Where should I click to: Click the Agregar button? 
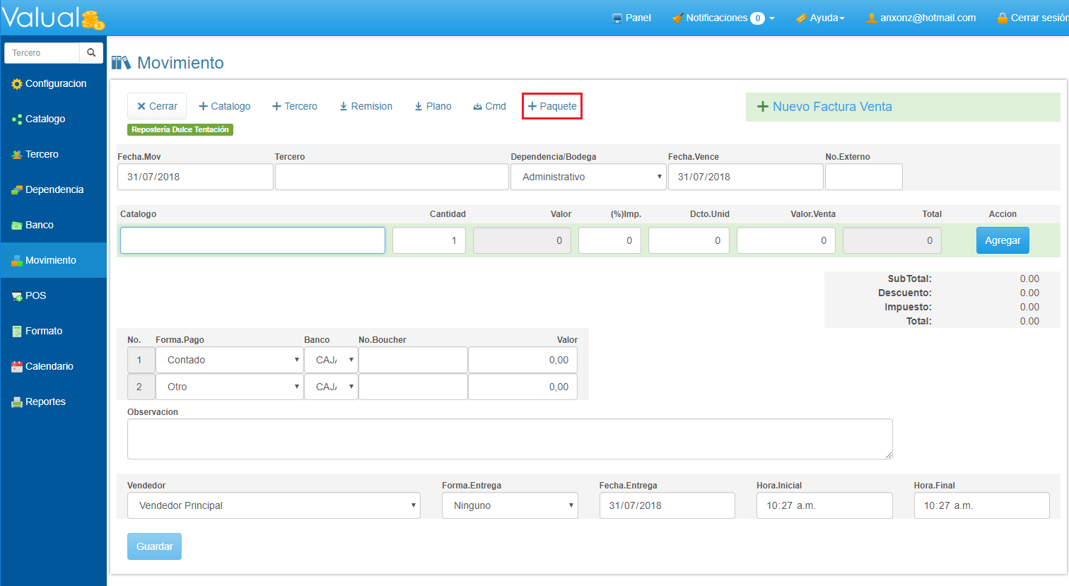[x=1002, y=240]
